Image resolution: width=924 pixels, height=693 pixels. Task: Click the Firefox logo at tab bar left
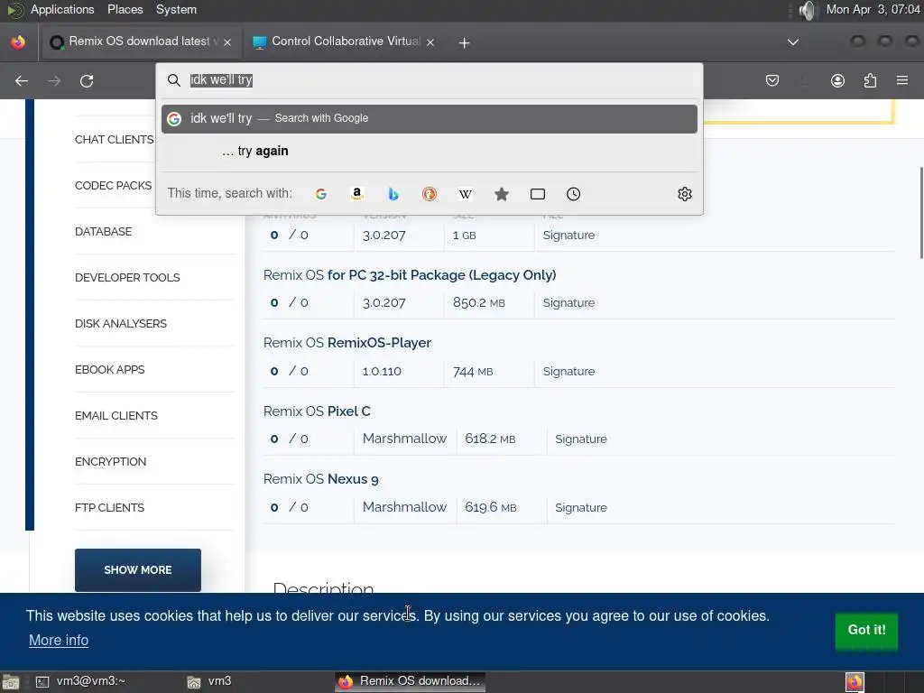18,42
